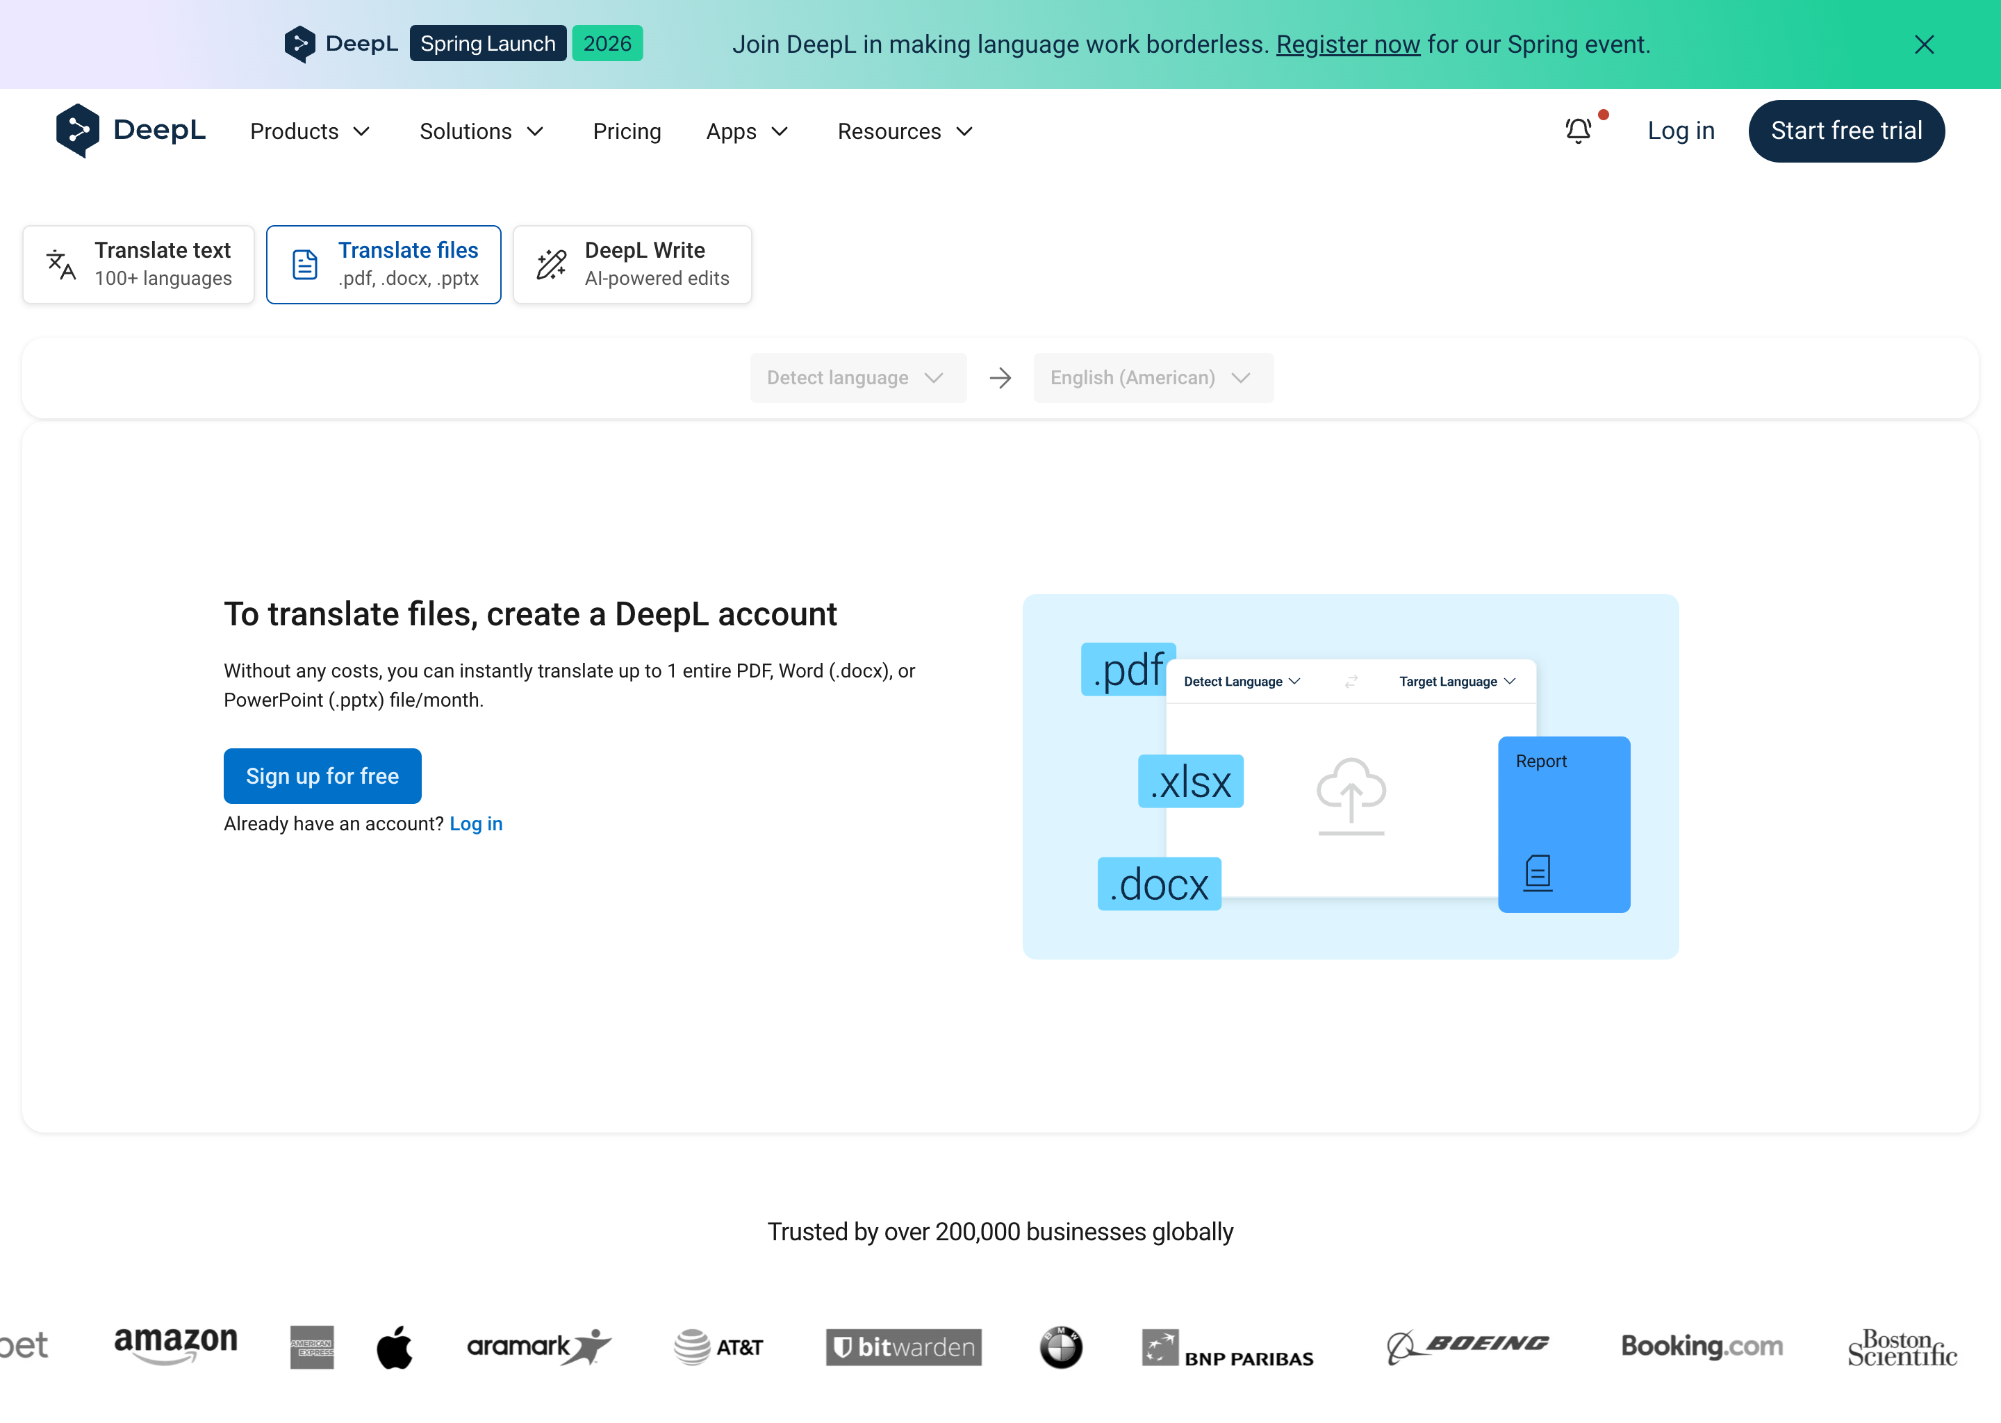The height and width of the screenshot is (1423, 2001).
Task: Open the English (American) target language dropdown
Action: pyautogui.click(x=1152, y=378)
